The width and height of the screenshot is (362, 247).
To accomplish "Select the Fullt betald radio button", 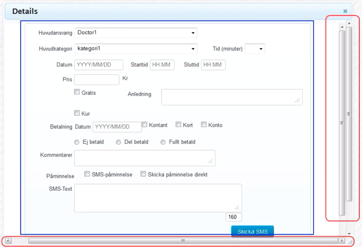I will click(163, 142).
